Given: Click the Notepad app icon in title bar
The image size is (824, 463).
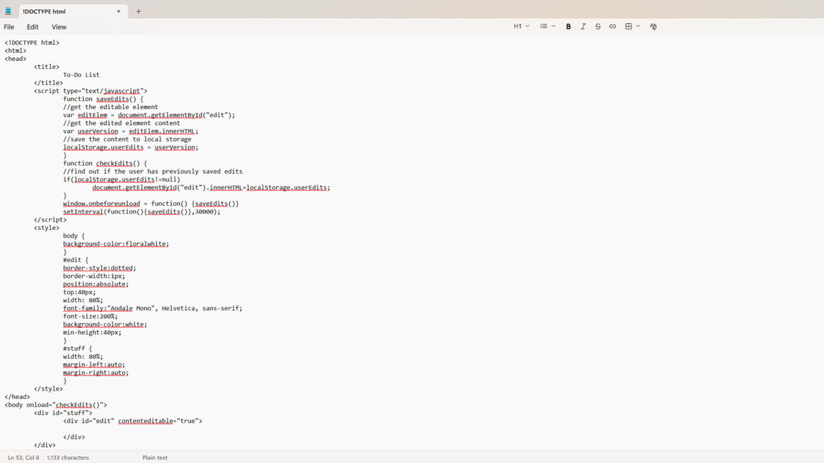Looking at the screenshot, I should click(x=8, y=11).
